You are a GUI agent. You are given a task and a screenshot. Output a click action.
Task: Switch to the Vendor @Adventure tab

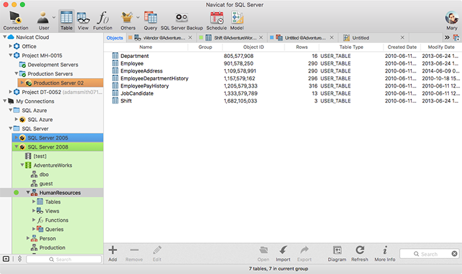pos(160,38)
